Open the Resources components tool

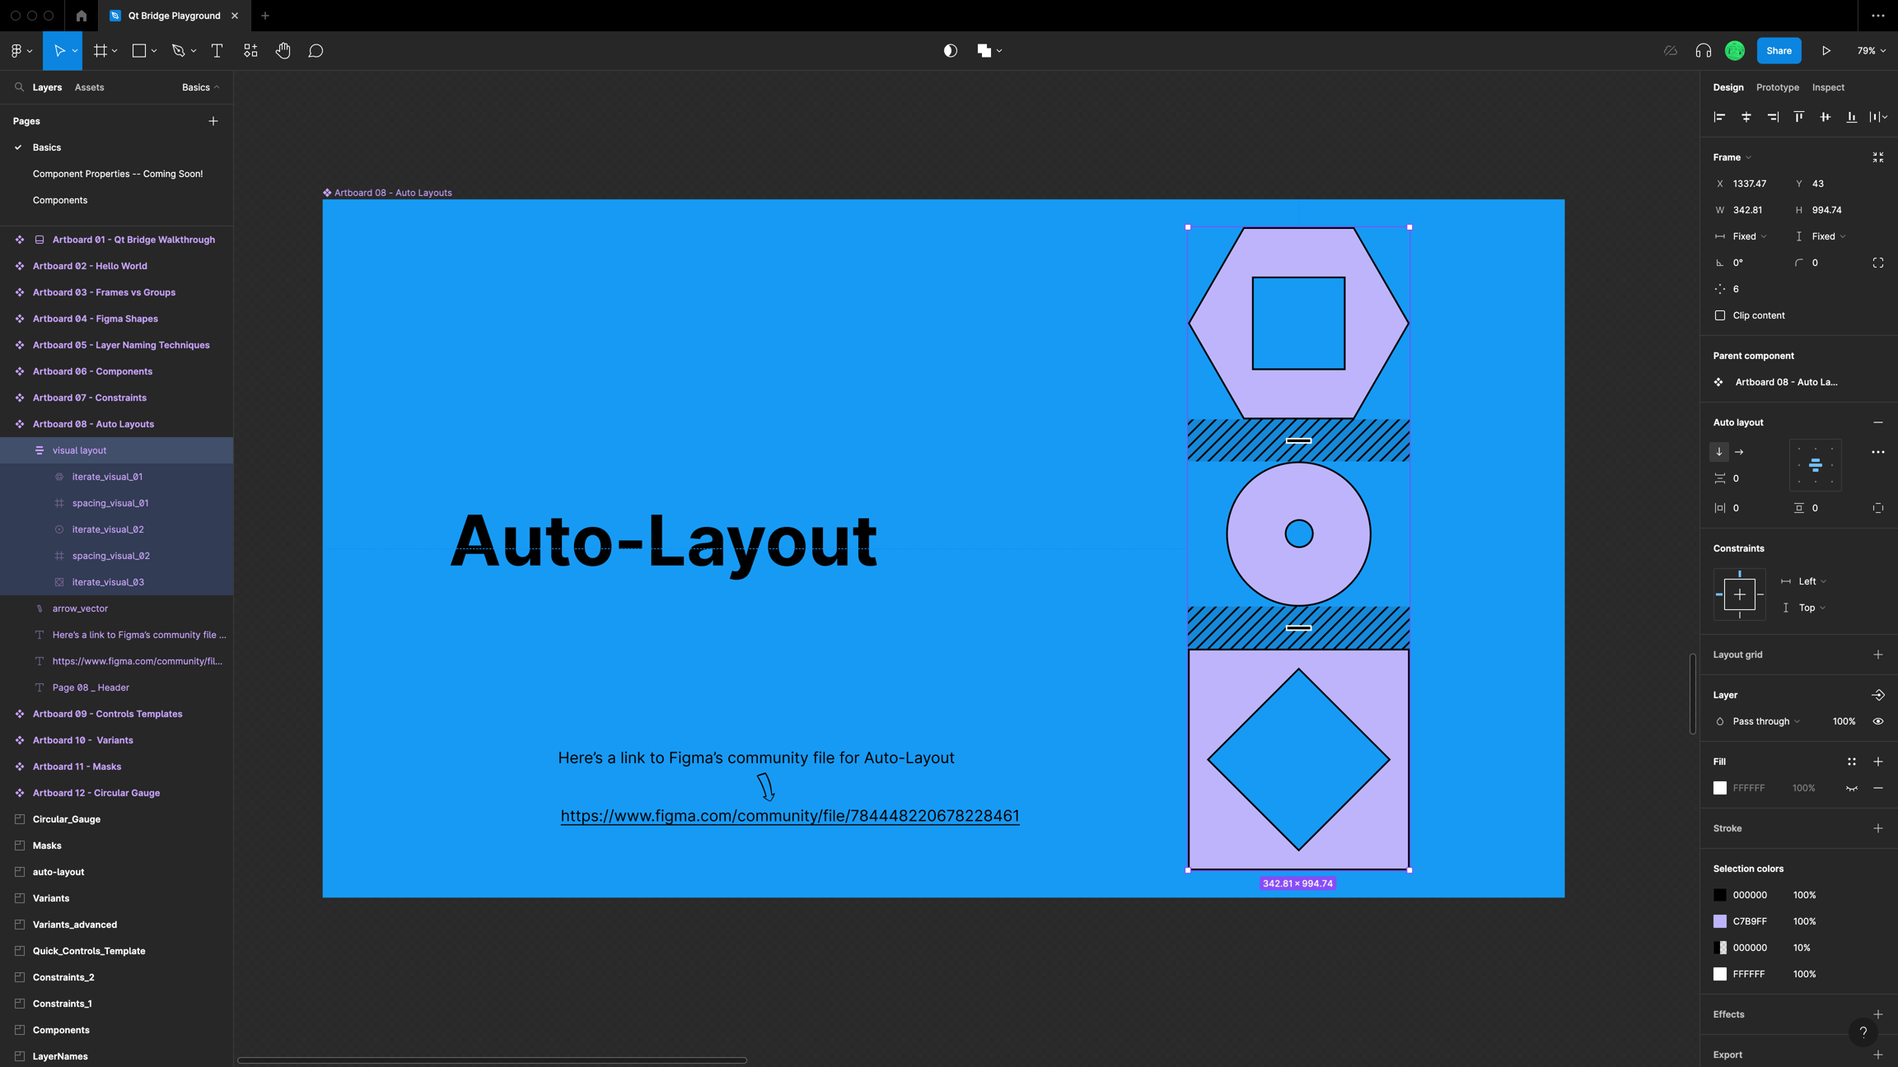[250, 51]
